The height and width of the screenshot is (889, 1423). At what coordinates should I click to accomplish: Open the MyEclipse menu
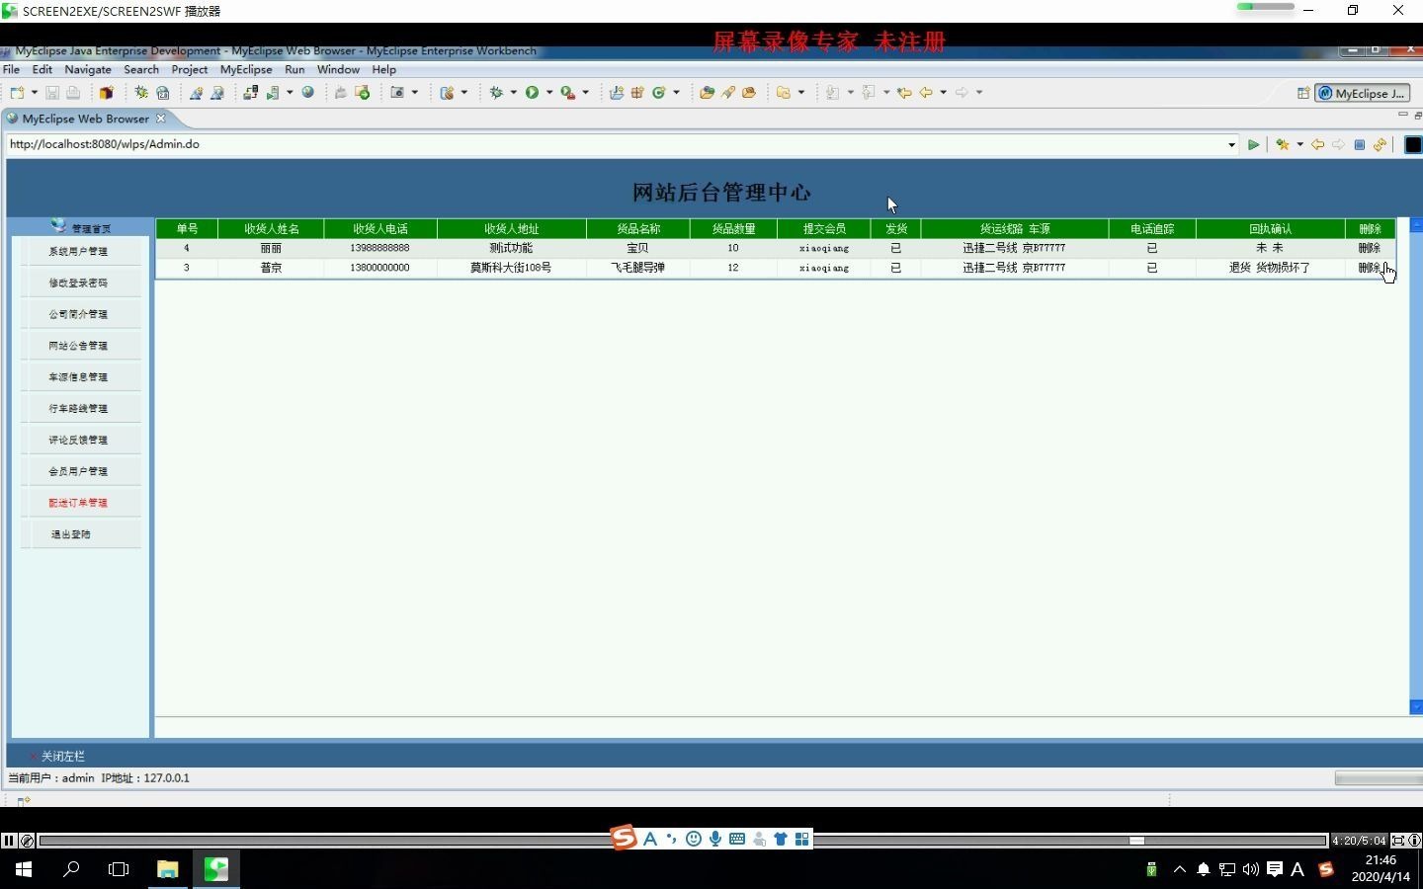pyautogui.click(x=246, y=70)
